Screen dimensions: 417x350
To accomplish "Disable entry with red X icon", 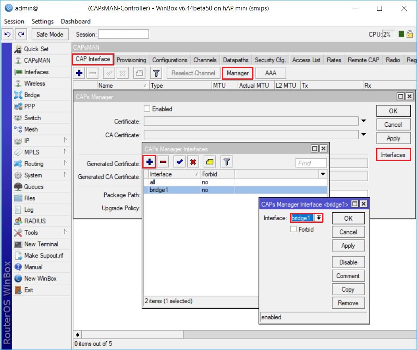I will [x=193, y=162].
